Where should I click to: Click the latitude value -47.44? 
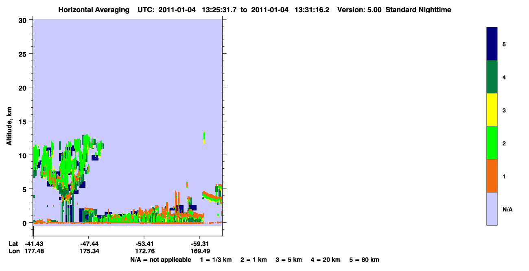pos(89,244)
